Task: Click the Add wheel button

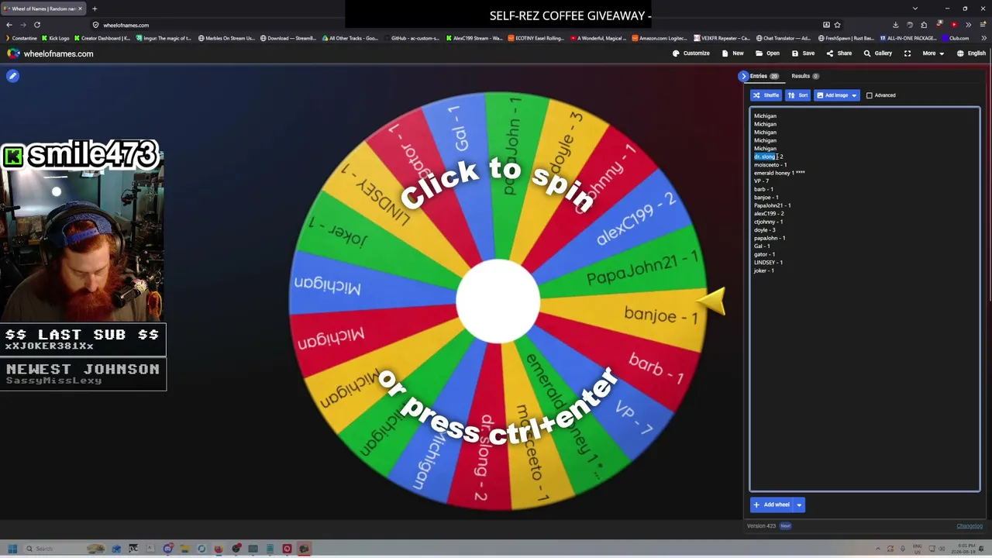Action: pos(772,505)
